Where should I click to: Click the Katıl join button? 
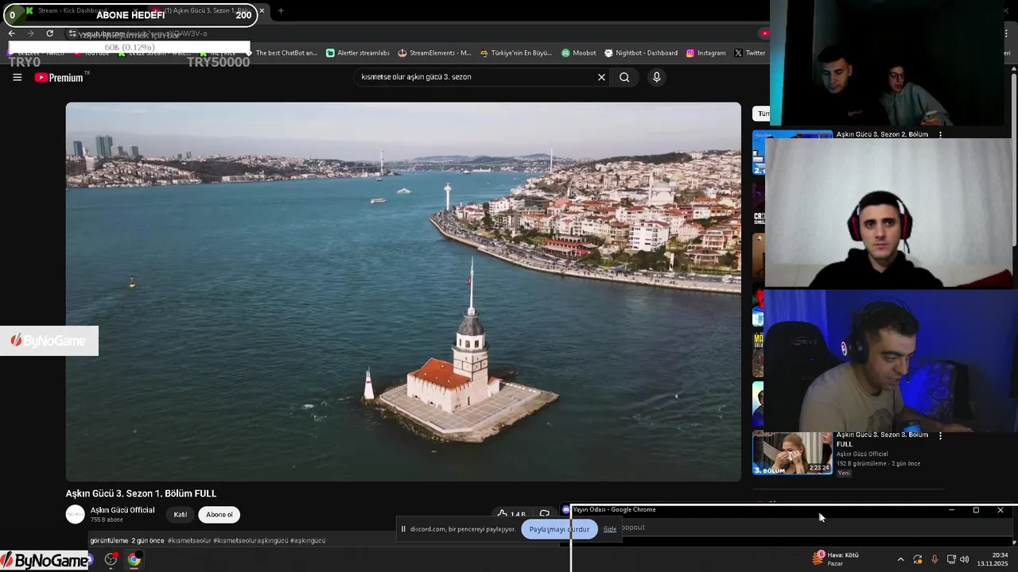181,515
